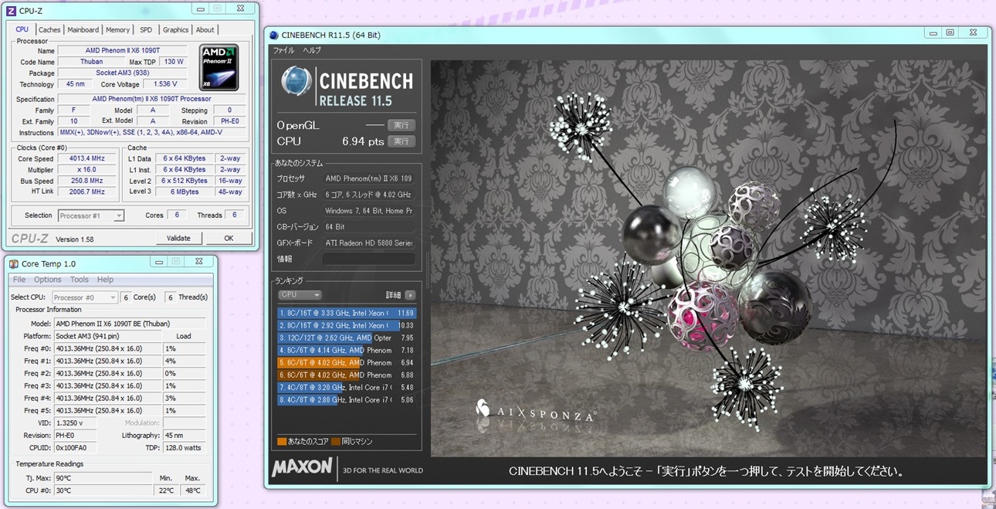Click the AMD Phenom II logo in CPU-Z
This screenshot has width=996, height=509.
coord(219,67)
